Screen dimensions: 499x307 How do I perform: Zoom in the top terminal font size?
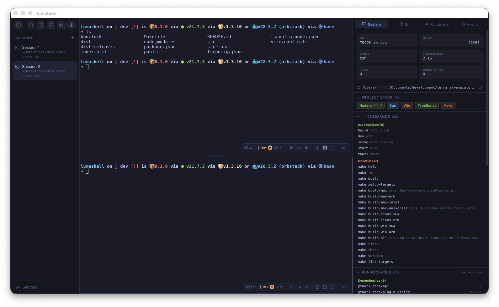tap(306, 148)
